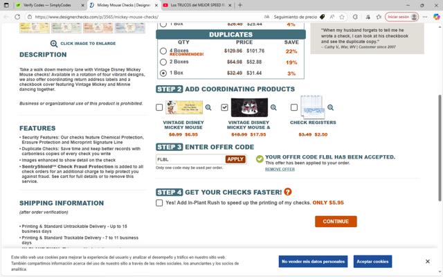Screen dimensions: 443x277
Task: Close the Mickey Mouse Checks tab
Action: point(156,5)
